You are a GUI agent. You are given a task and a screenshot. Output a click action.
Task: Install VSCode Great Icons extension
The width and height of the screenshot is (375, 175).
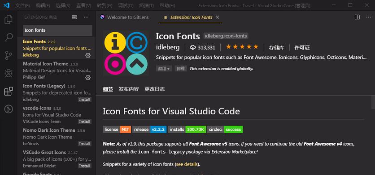[84, 166]
